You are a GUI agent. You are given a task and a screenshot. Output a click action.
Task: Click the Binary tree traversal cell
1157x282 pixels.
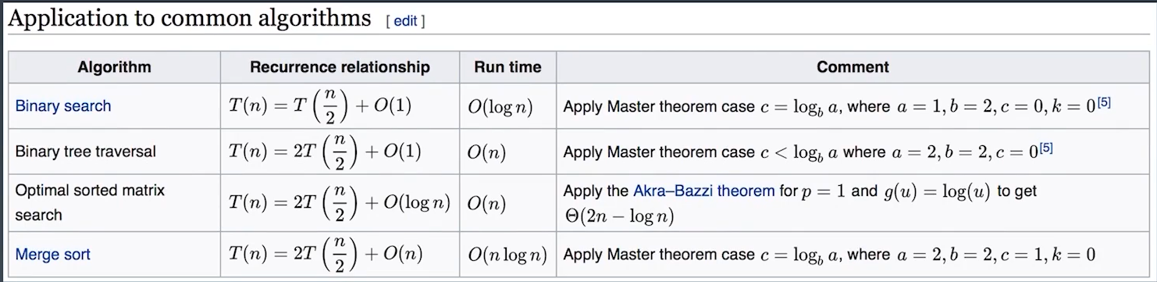[x=114, y=152]
